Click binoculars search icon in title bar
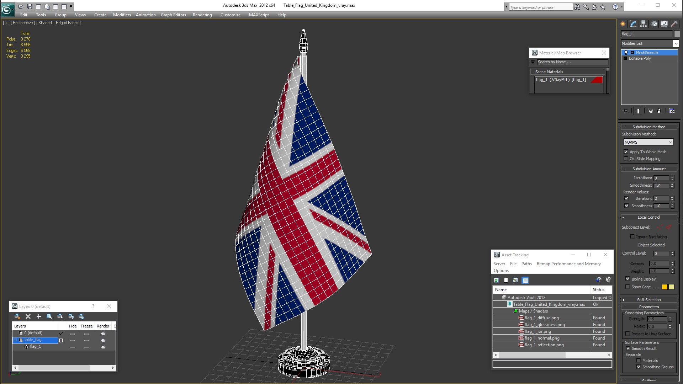The height and width of the screenshot is (384, 683). (577, 7)
